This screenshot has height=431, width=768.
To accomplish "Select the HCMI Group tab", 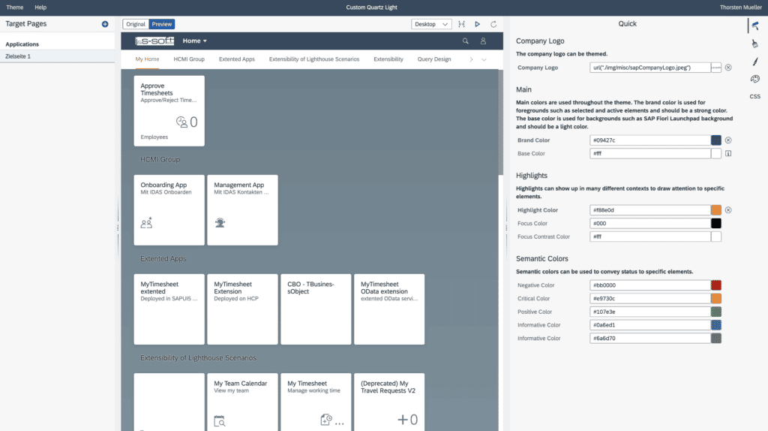I will point(189,59).
